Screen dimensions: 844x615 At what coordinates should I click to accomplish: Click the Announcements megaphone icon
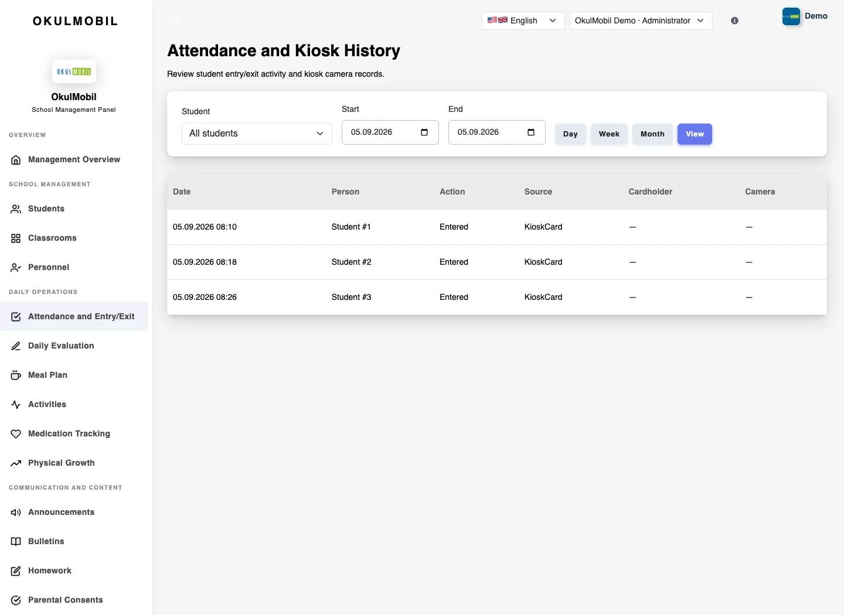[x=16, y=512]
